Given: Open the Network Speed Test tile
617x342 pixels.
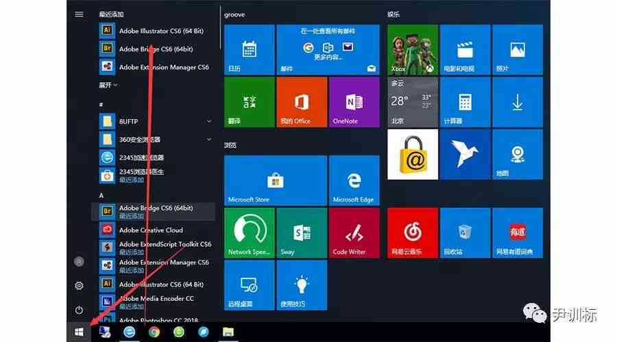Looking at the screenshot, I should 249,233.
